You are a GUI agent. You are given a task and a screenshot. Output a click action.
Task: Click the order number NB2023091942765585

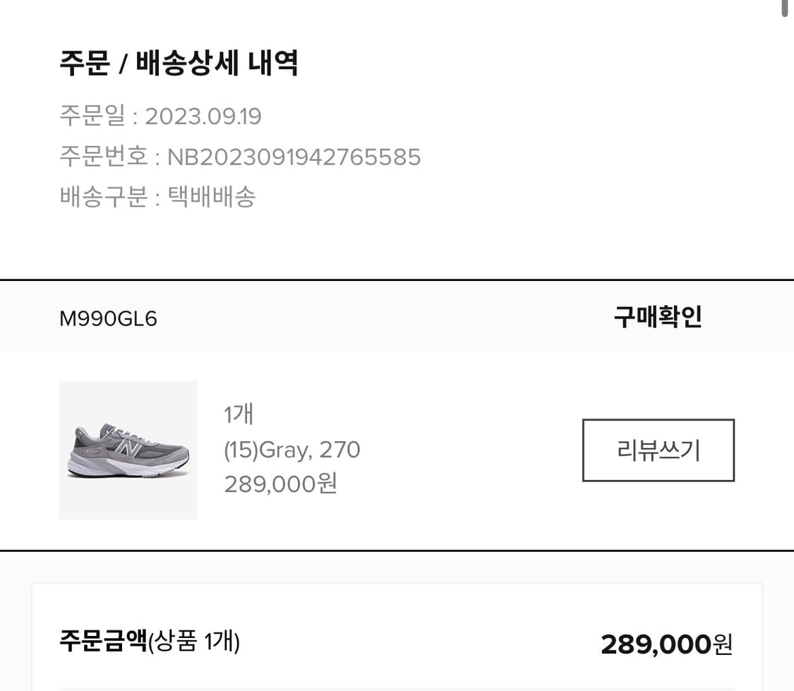[x=294, y=157]
